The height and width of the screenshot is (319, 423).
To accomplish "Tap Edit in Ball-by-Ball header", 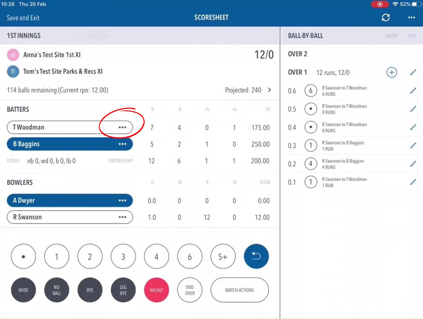I will (412, 36).
